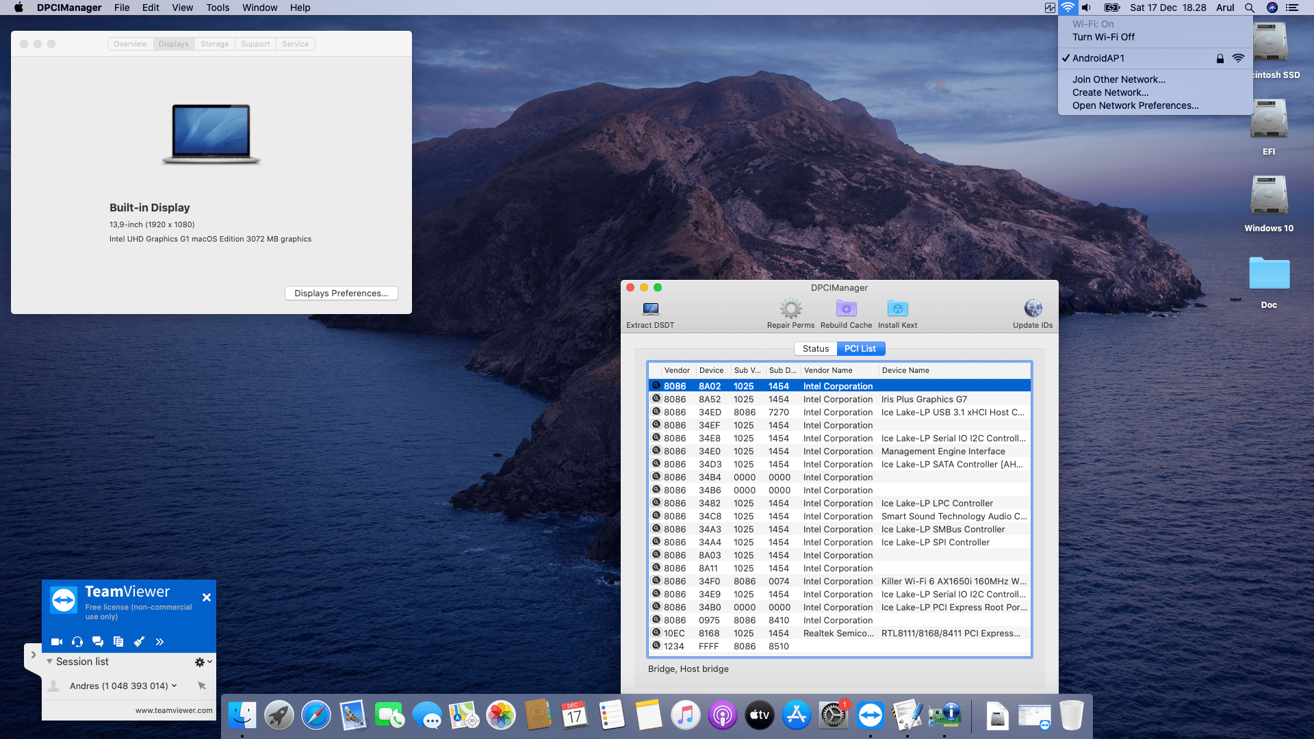Viewport: 1314px width, 739px height.
Task: Click the Update IDs globe icon
Action: click(x=1033, y=309)
